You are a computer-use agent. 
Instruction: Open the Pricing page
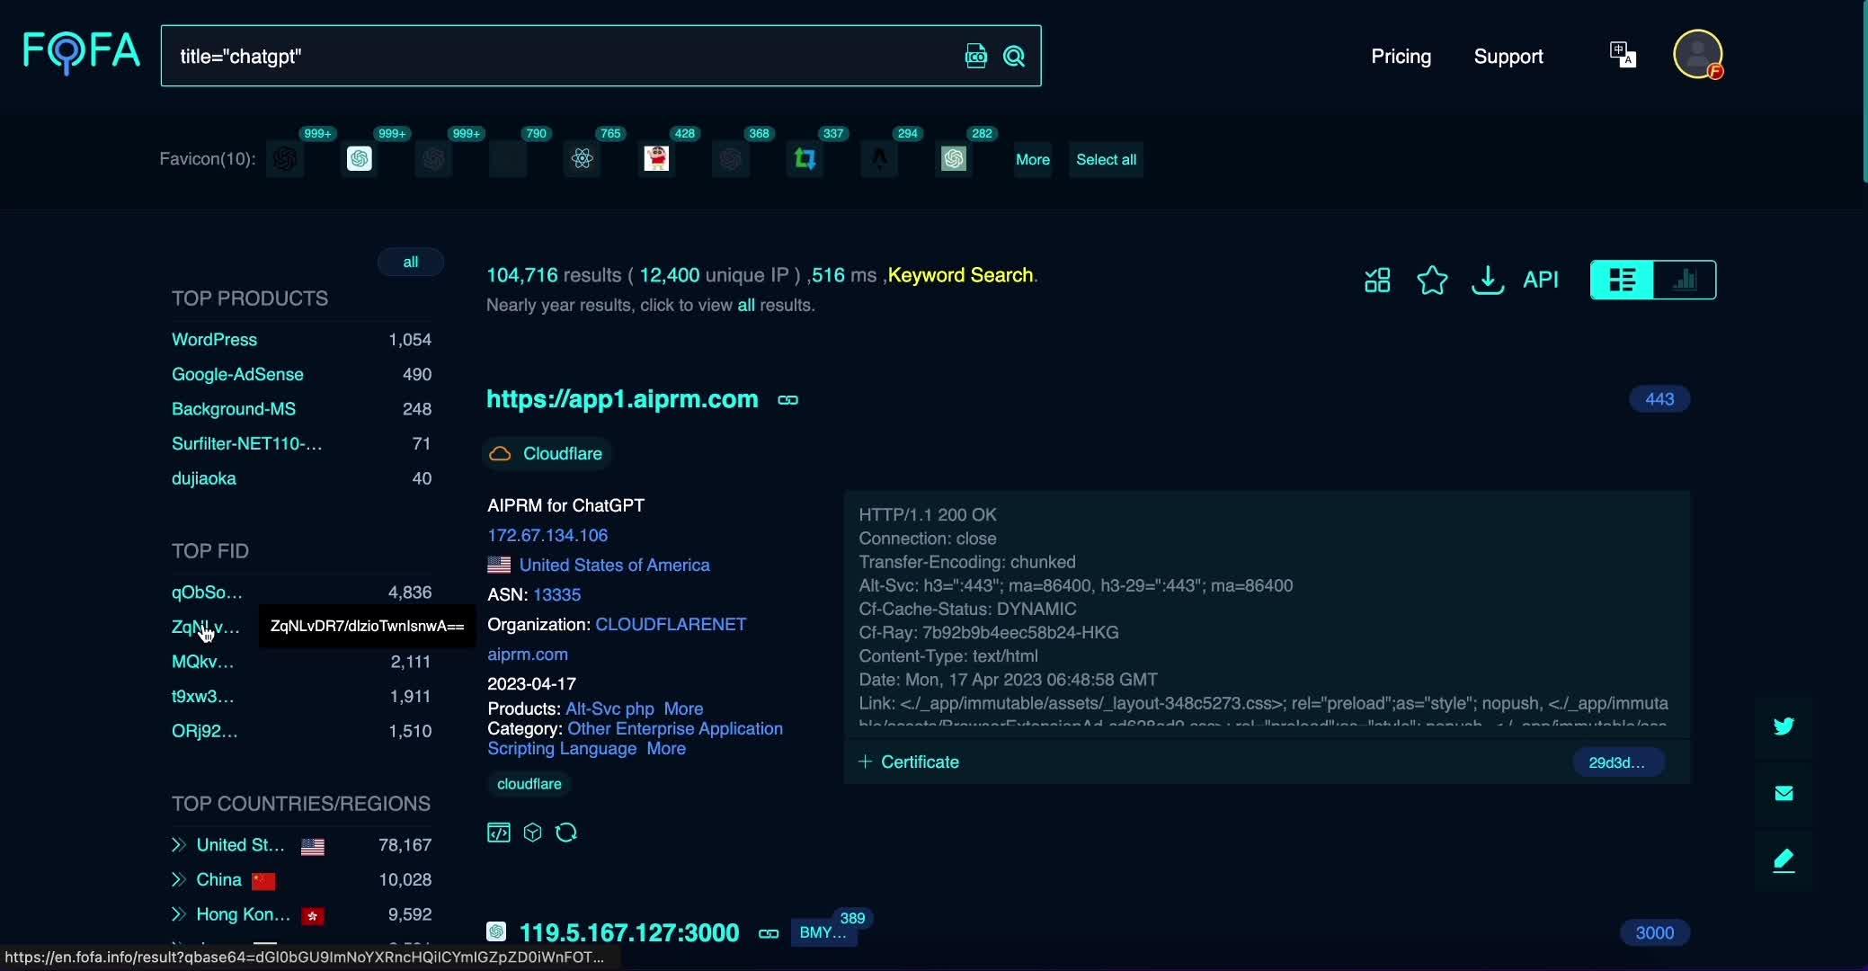[1401, 57]
